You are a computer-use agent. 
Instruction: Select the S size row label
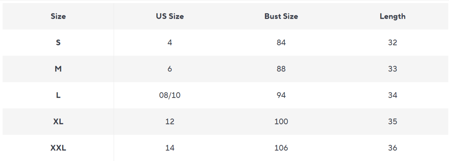tap(58, 43)
